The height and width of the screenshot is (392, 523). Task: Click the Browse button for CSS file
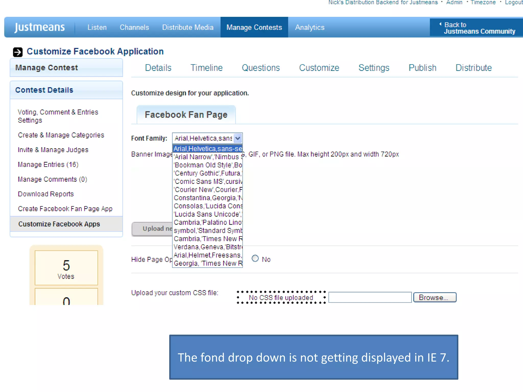click(435, 297)
